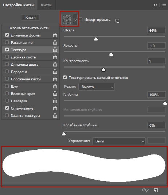The image size is (168, 195).
Task: Enable Двойная кисть checkbox
Action: 7,57
